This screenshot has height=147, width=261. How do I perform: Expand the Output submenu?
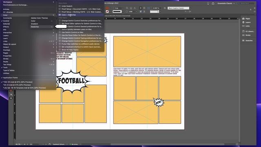(x=53, y=47)
